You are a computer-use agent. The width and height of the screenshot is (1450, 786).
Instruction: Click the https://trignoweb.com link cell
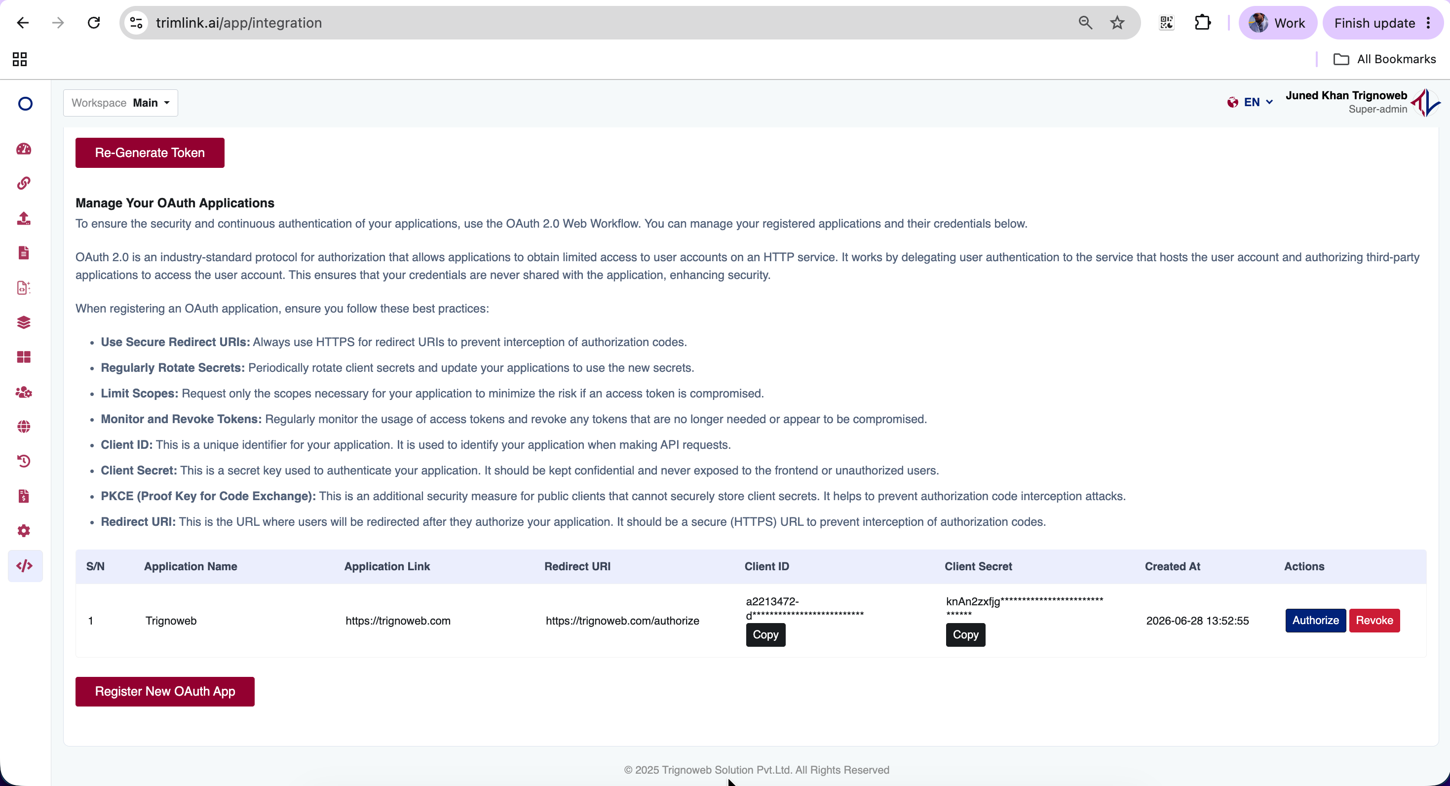click(x=398, y=621)
